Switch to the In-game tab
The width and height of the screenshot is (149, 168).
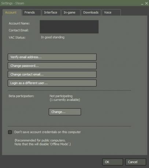point(71,12)
